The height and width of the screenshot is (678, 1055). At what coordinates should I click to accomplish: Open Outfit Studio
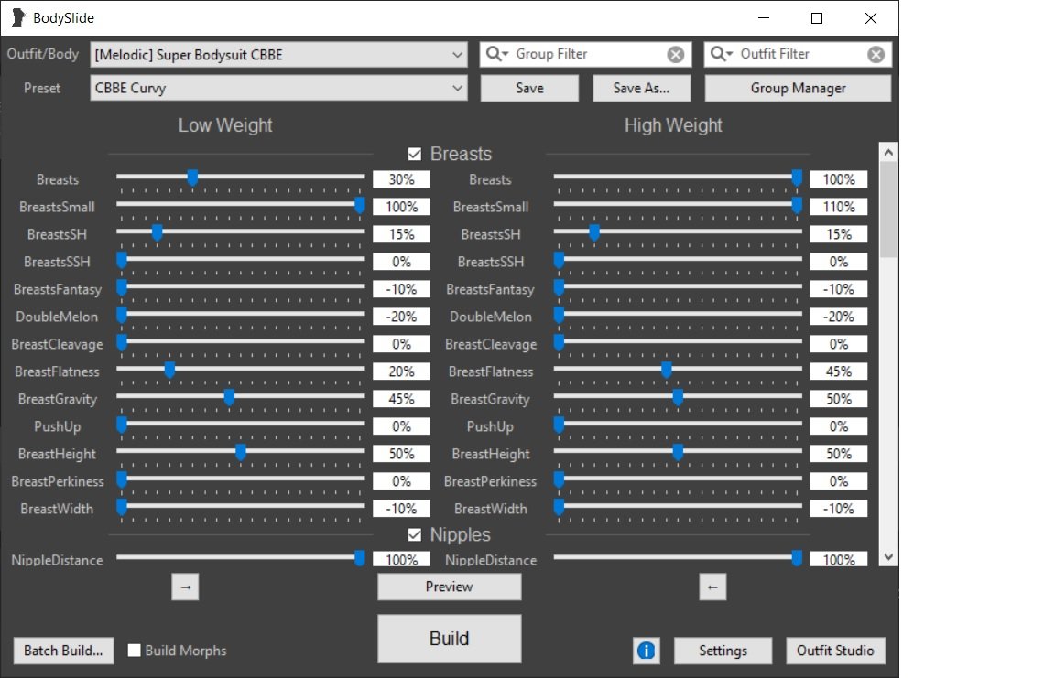click(835, 651)
